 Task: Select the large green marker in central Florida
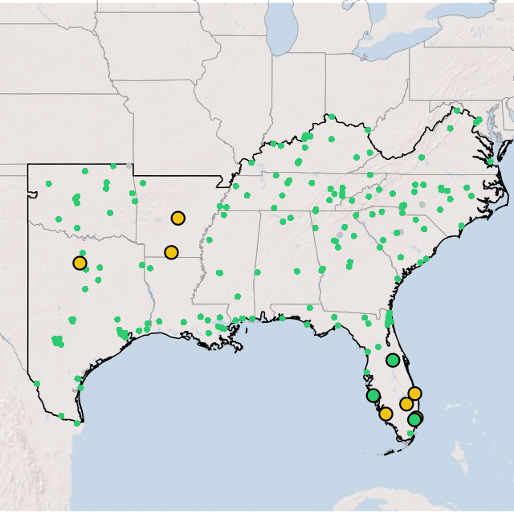pyautogui.click(x=393, y=361)
